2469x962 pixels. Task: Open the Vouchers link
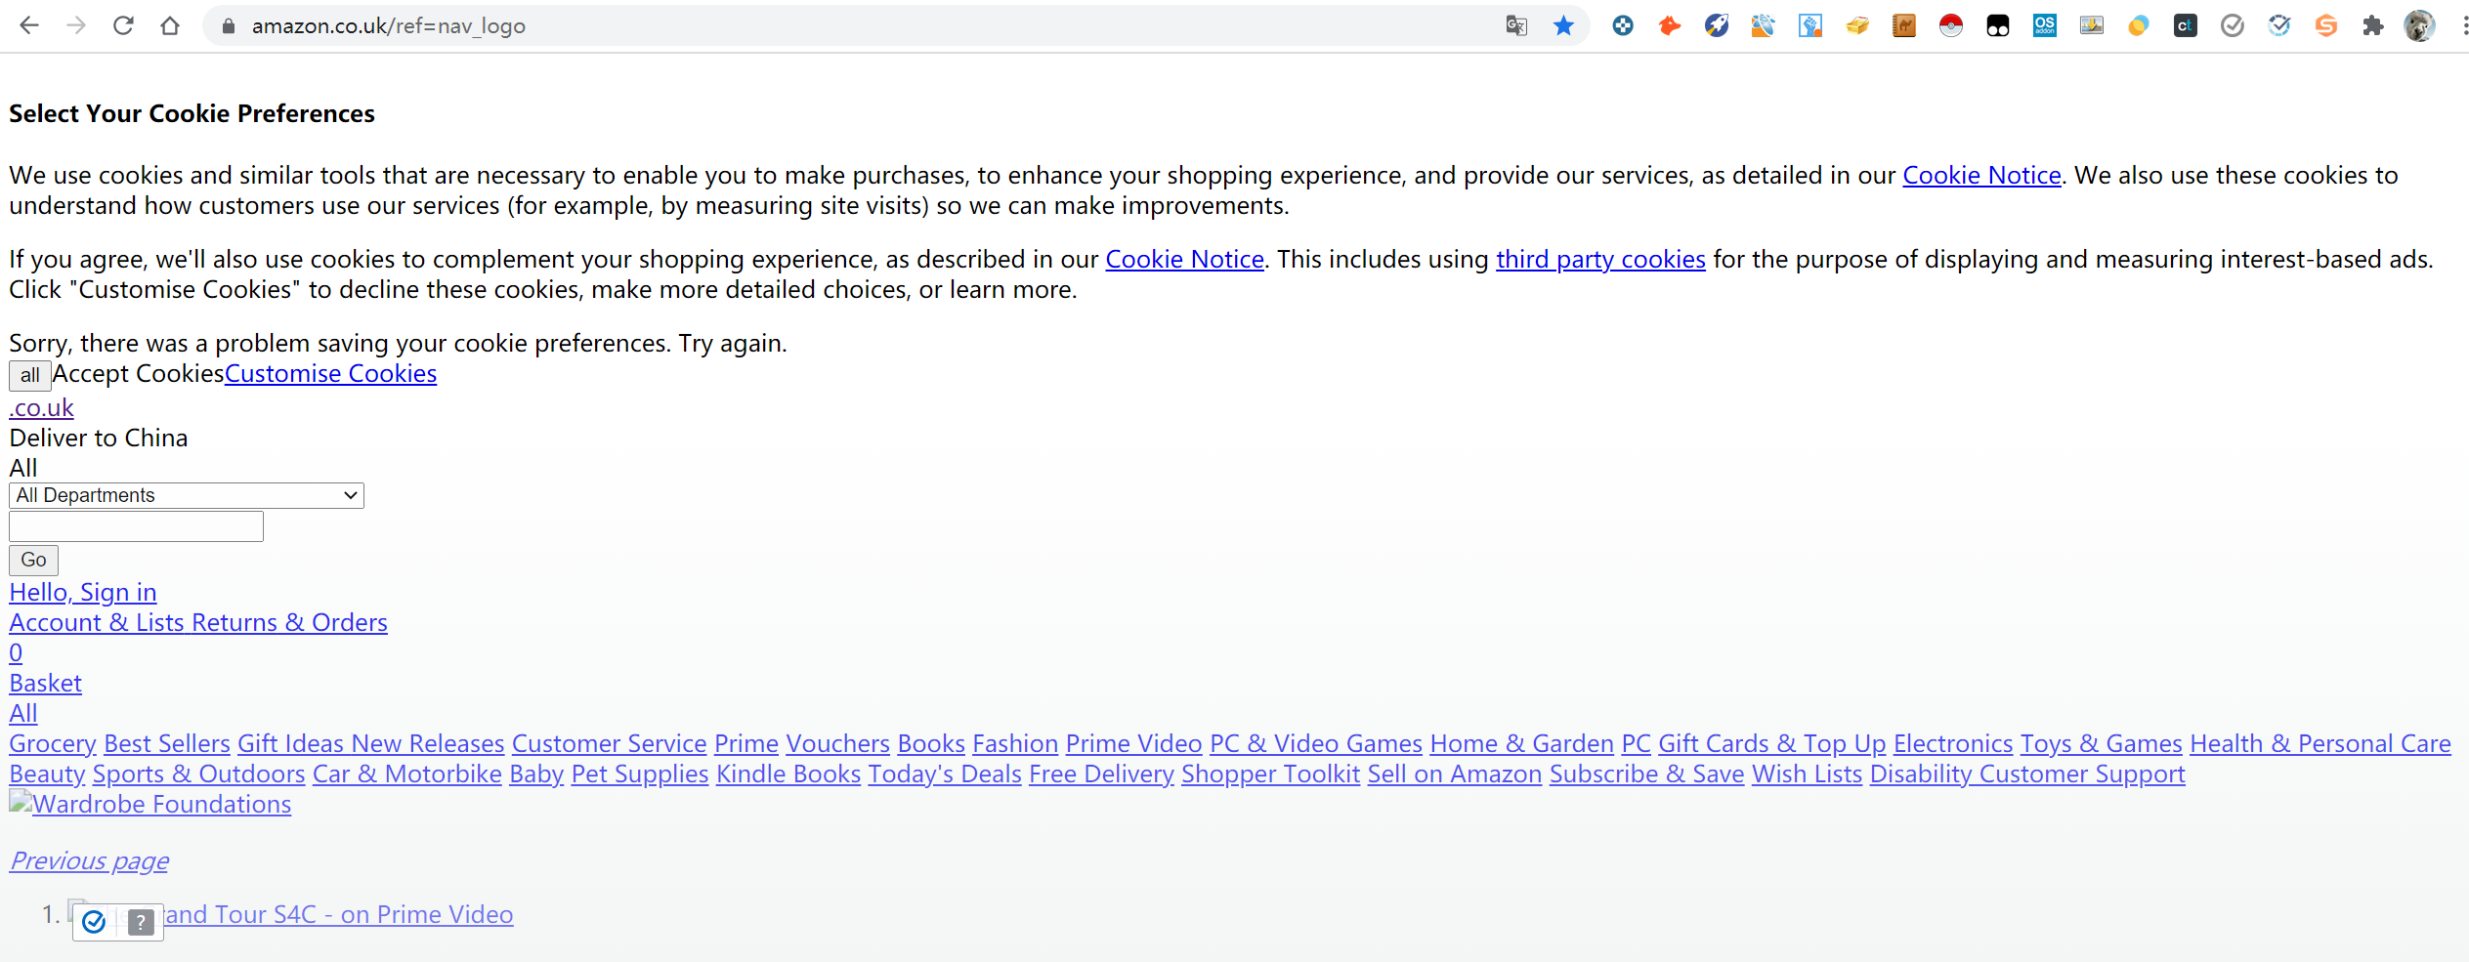[x=838, y=744]
